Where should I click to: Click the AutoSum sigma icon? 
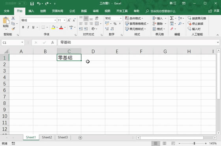172,18
